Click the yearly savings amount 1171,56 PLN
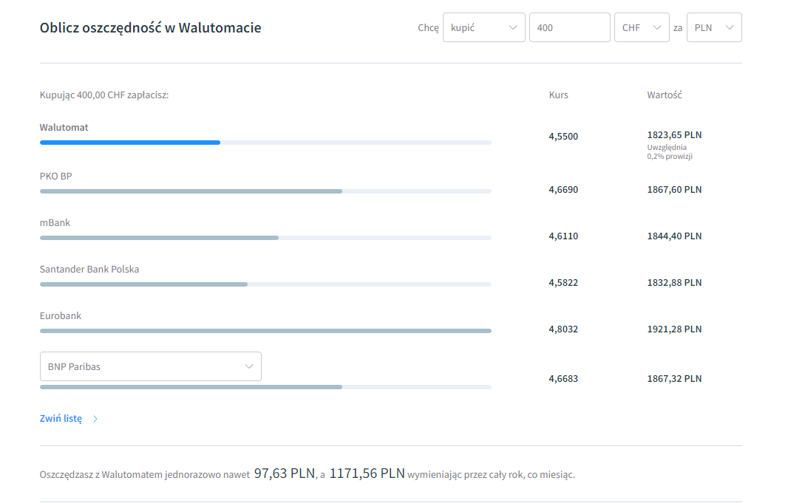Viewport: 788px width, 503px height. [x=367, y=473]
